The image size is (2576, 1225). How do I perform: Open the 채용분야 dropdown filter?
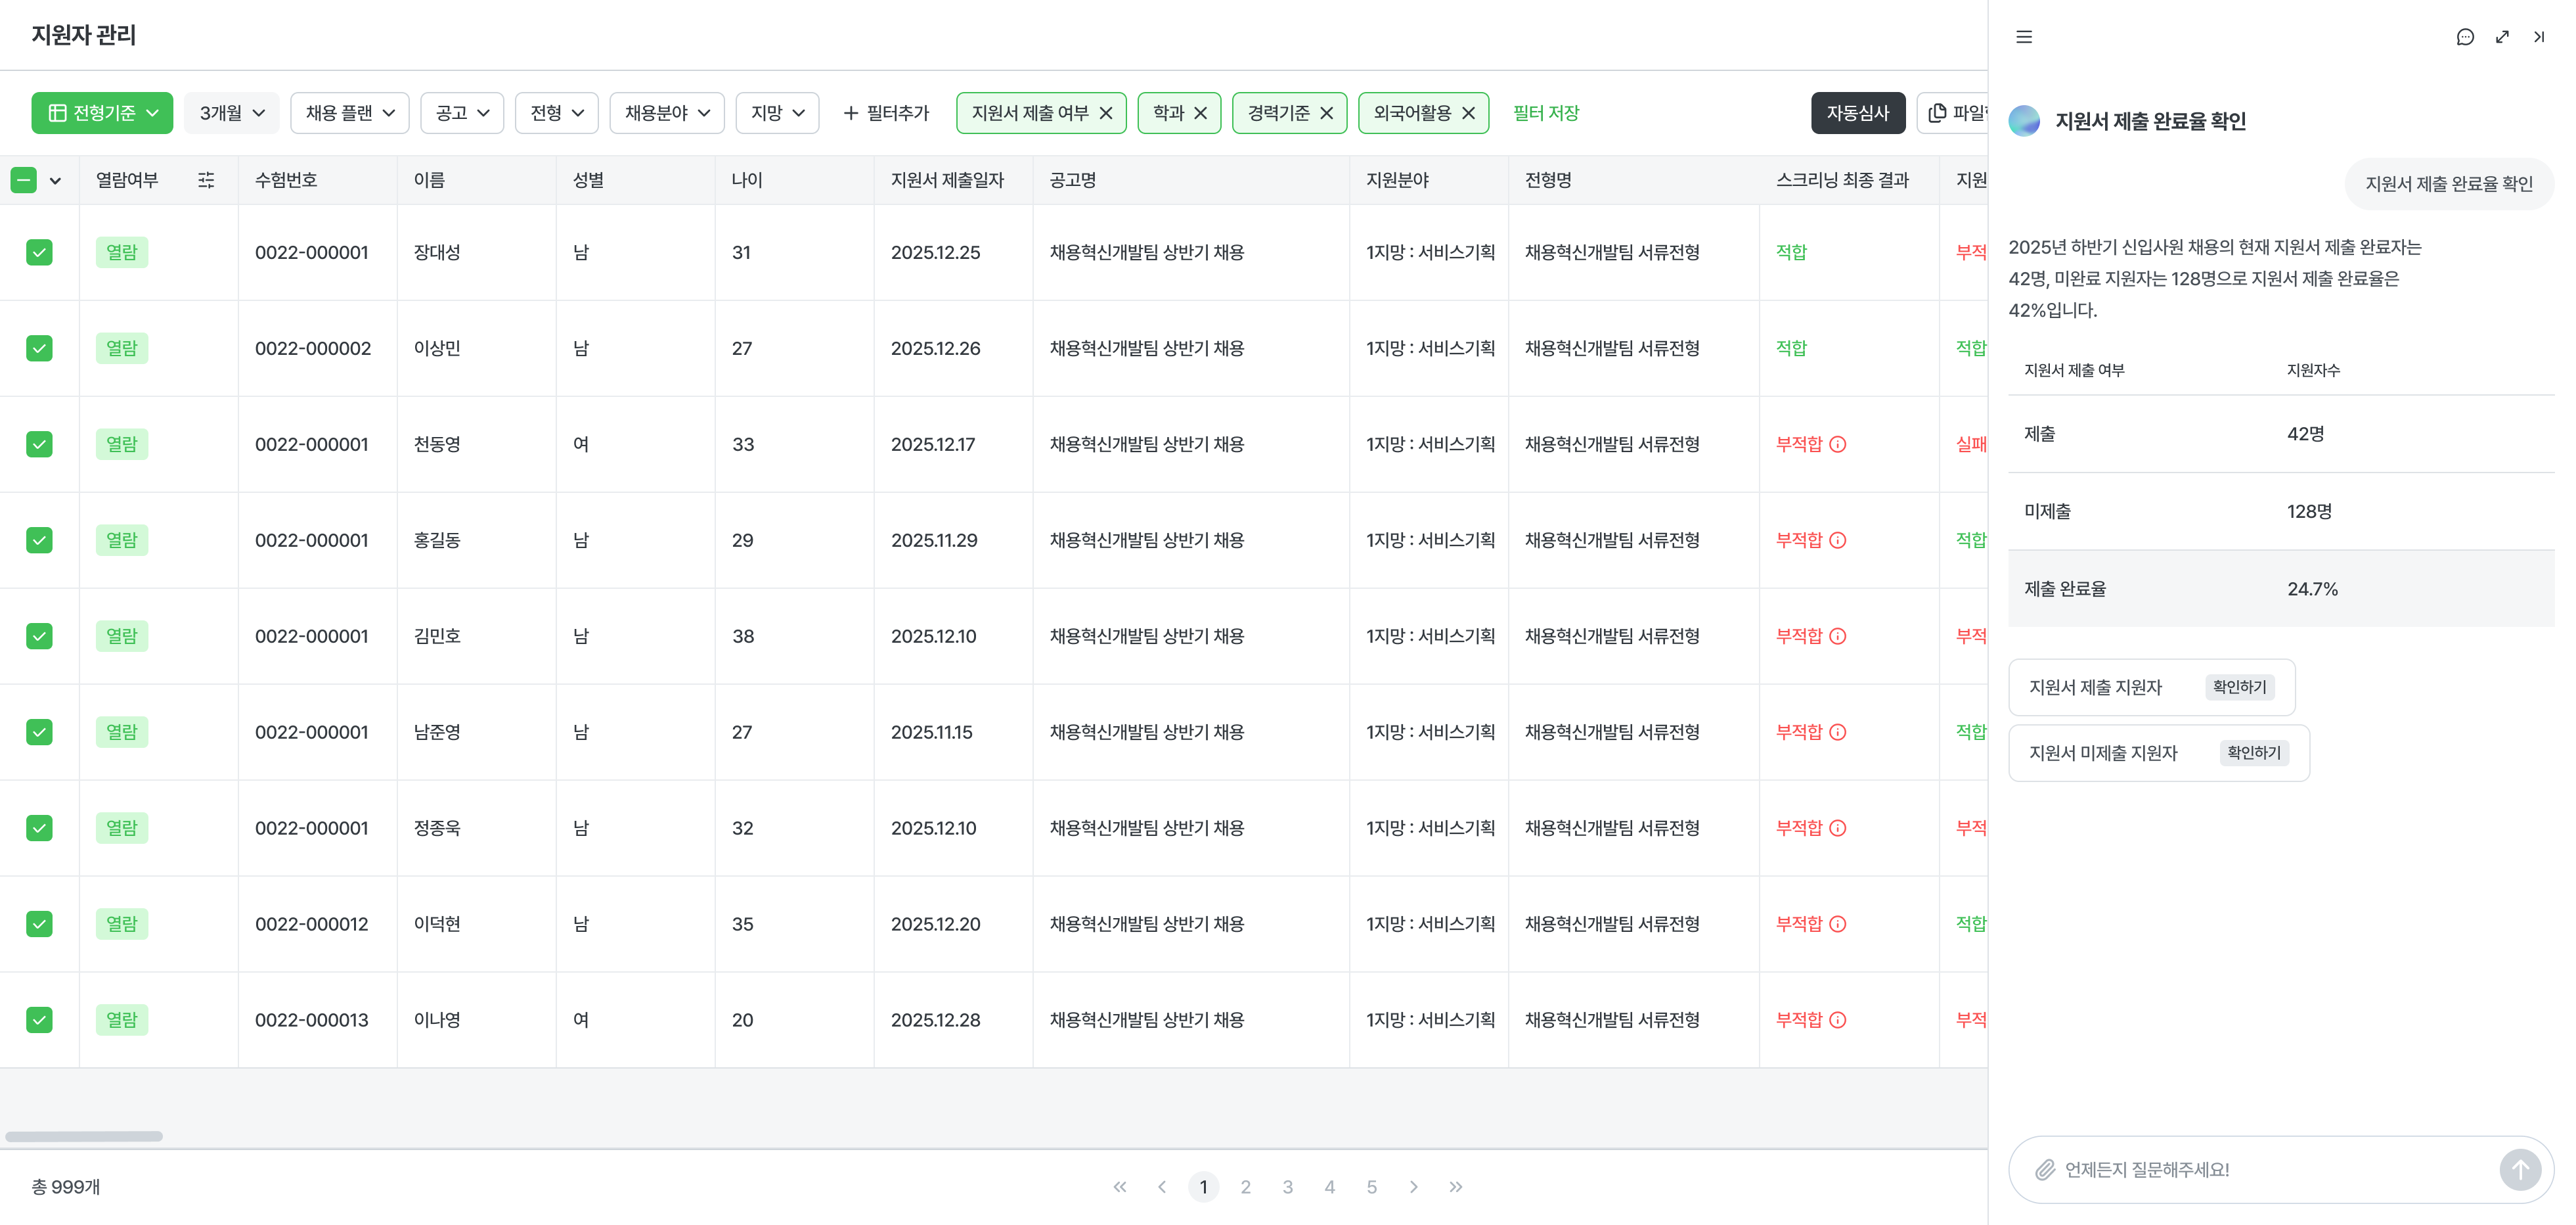click(x=667, y=113)
